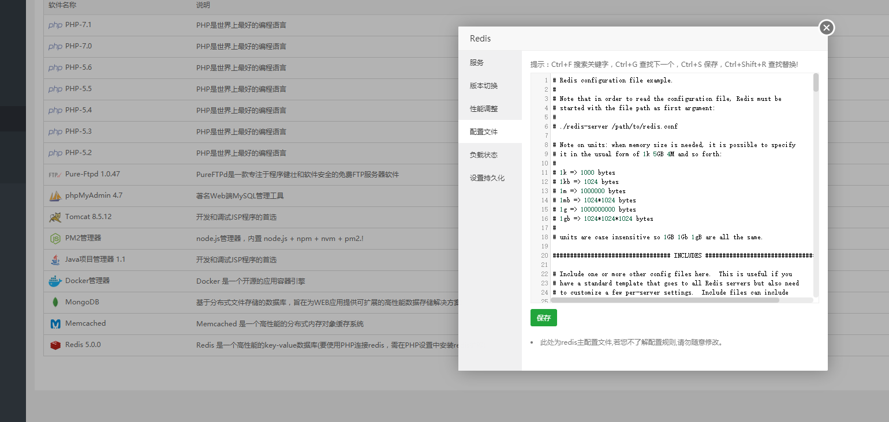This screenshot has height=422, width=889.
Task: Click the Docker管理器 name
Action: [x=87, y=281]
